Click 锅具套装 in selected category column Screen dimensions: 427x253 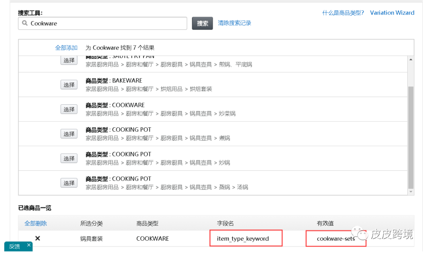pos(91,239)
